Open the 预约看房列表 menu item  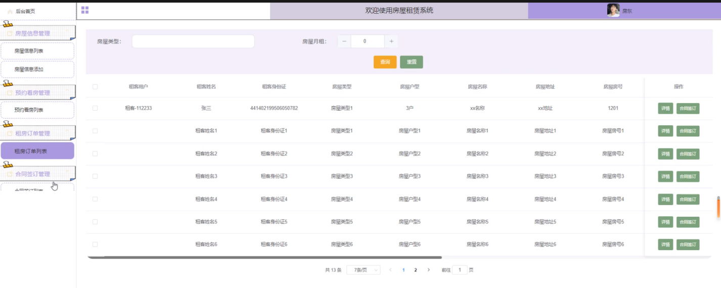click(37, 110)
